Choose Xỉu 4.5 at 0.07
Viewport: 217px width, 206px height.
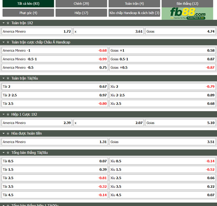162,195
